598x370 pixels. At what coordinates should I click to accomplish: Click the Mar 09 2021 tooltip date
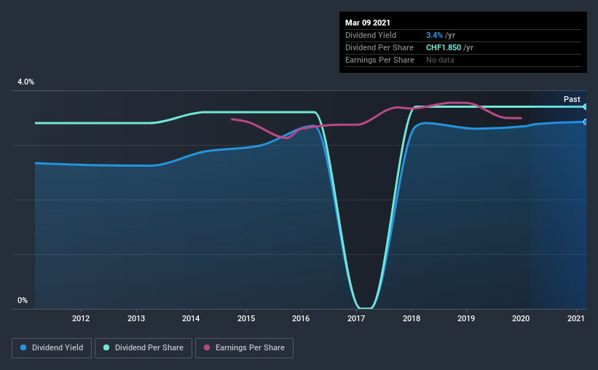368,23
